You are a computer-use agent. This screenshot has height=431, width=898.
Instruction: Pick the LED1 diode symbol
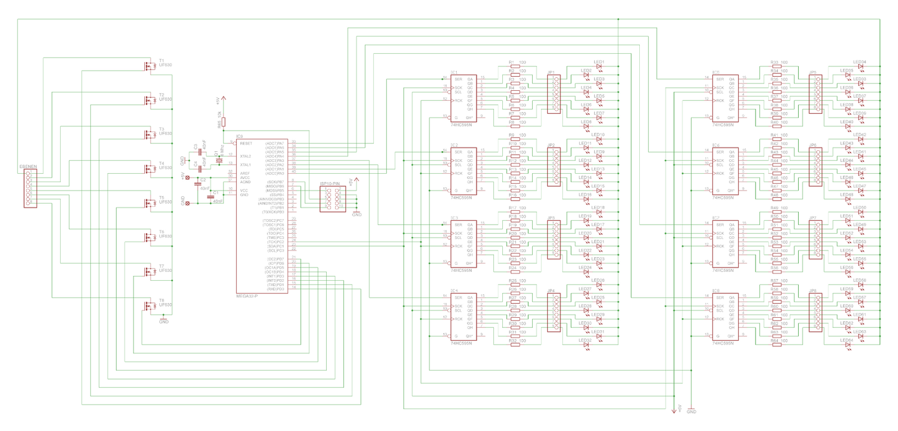pyautogui.click(x=599, y=67)
